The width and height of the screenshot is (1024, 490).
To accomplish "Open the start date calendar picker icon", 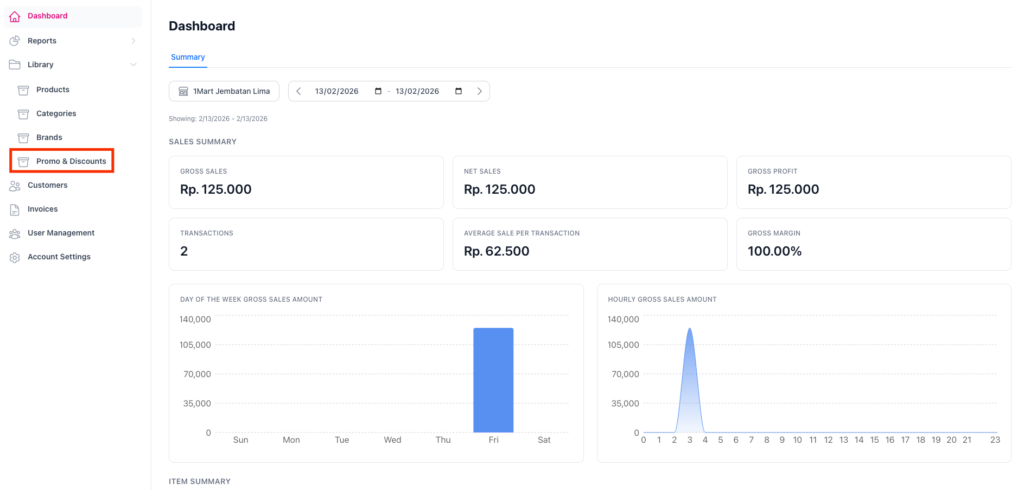I will click(378, 91).
